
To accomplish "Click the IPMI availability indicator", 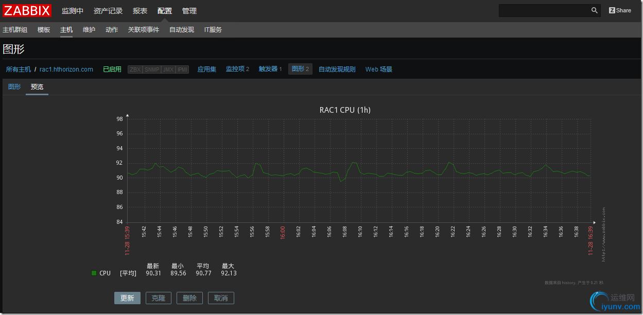I will (x=182, y=69).
